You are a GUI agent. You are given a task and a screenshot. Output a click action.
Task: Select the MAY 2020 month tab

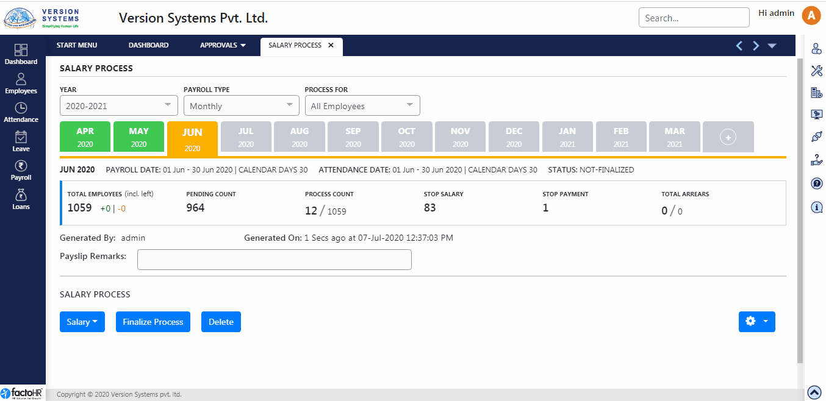pos(139,137)
